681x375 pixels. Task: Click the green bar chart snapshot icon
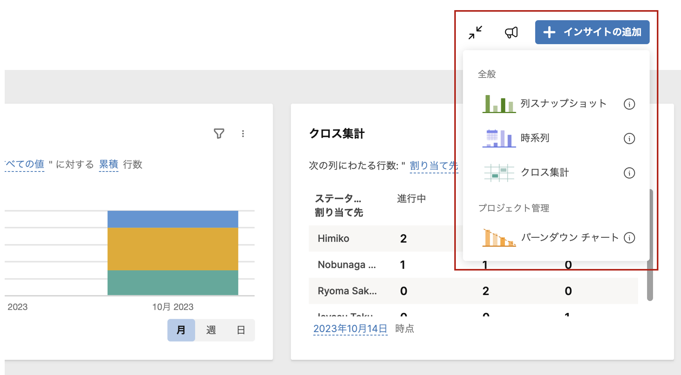tap(499, 104)
